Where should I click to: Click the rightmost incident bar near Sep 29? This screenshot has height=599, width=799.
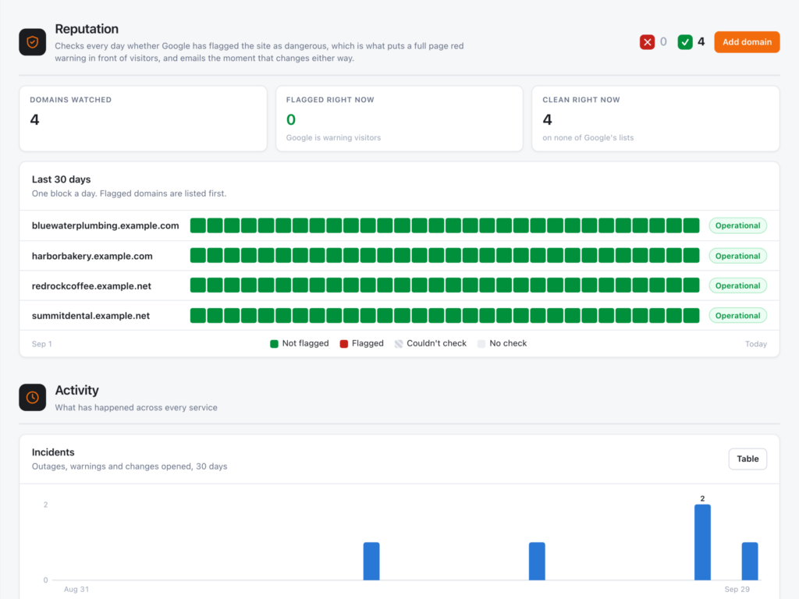[x=750, y=562]
